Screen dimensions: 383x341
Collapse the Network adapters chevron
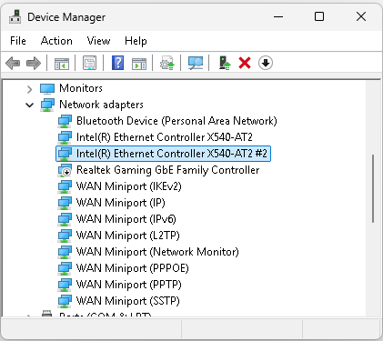29,105
